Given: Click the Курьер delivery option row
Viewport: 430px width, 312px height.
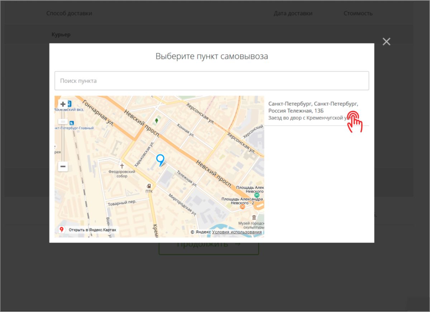Looking at the screenshot, I should (209, 35).
